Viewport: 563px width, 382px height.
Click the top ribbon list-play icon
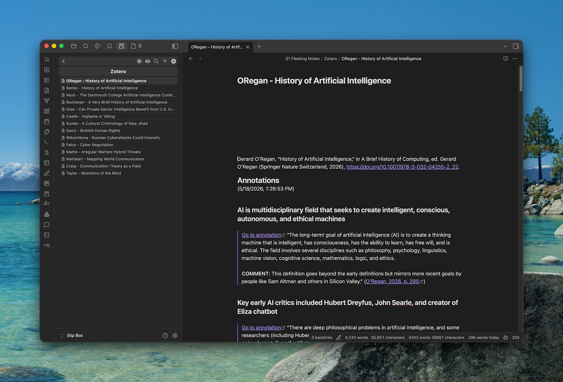click(47, 59)
